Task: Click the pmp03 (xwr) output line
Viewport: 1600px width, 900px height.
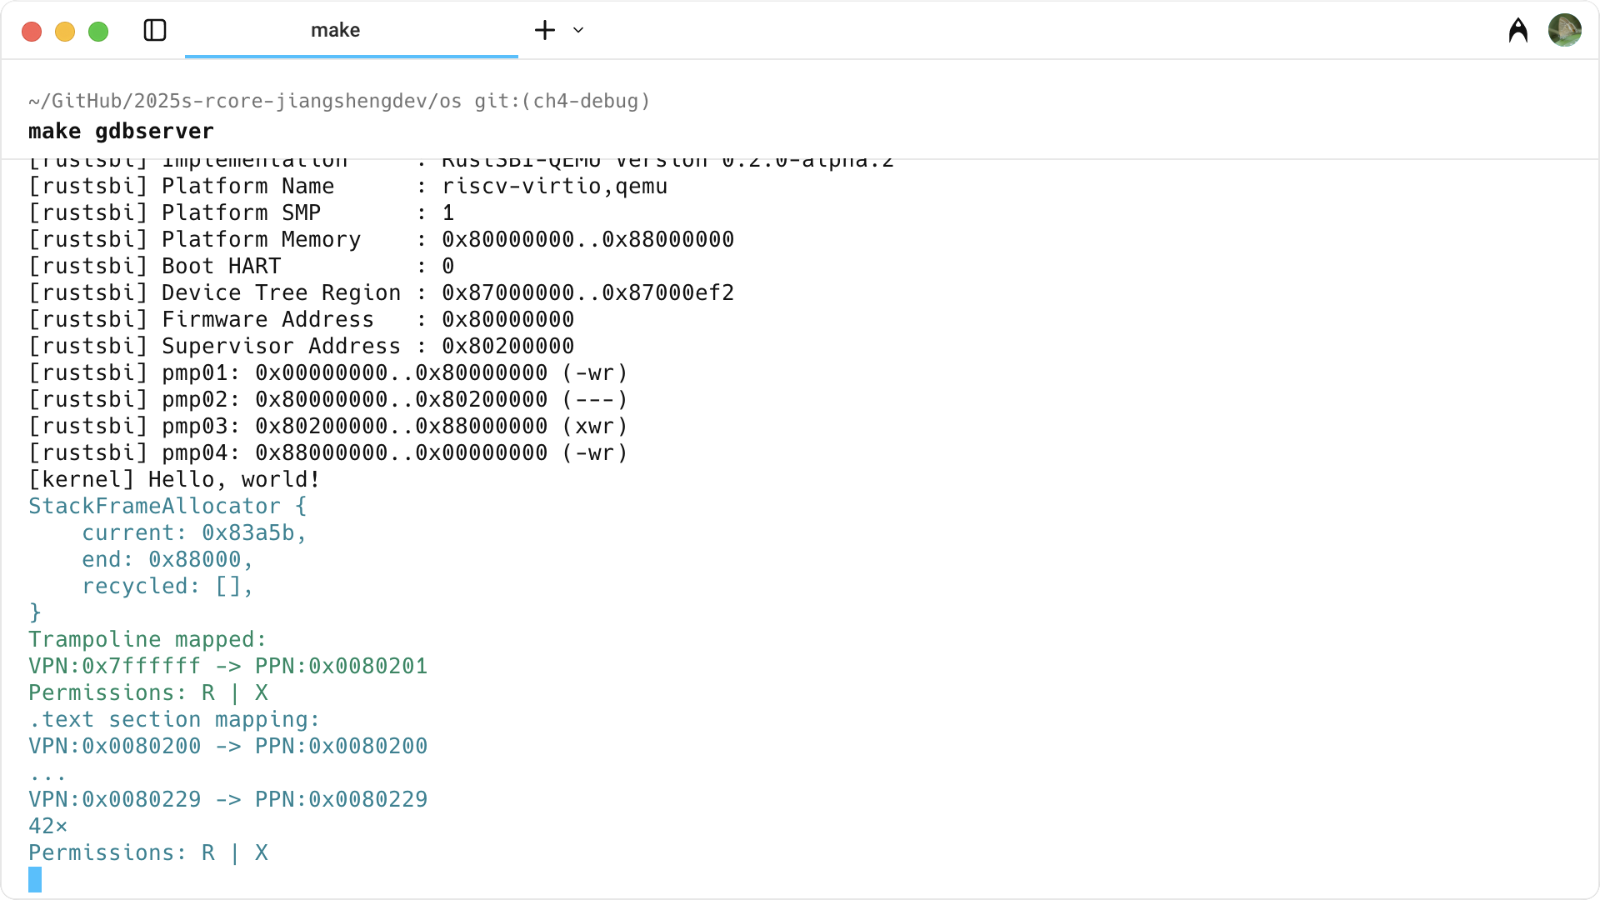Action: click(327, 427)
